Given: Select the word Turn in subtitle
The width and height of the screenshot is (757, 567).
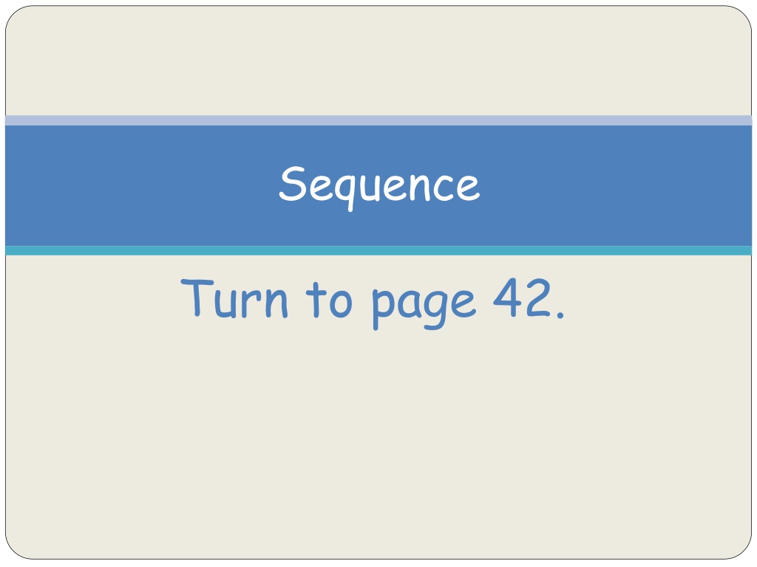Looking at the screenshot, I should [x=234, y=299].
